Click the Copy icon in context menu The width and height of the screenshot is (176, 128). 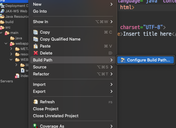(x=36, y=32)
